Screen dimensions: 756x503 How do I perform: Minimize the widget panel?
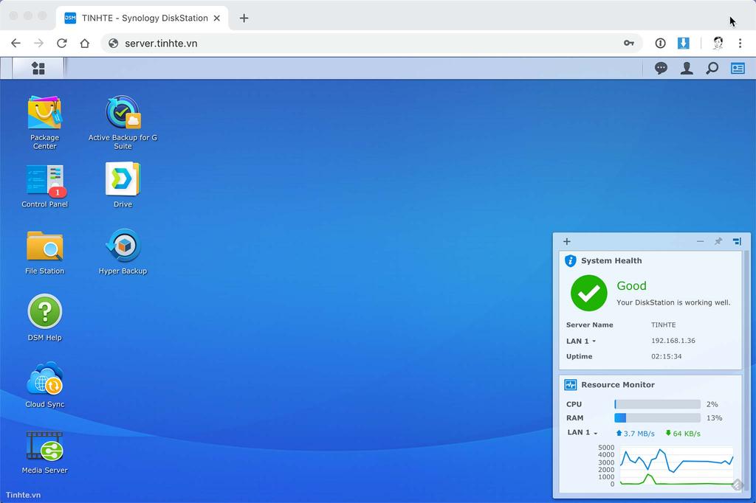[x=700, y=241]
